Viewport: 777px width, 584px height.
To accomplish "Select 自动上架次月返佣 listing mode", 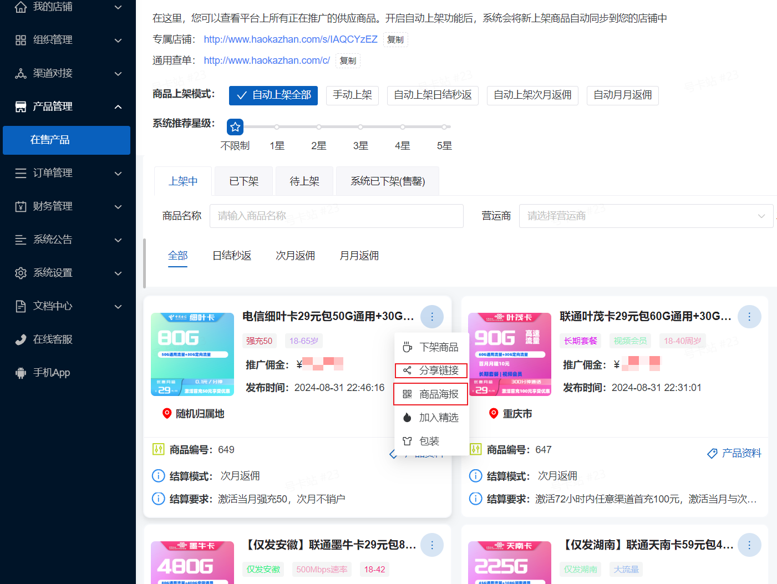I will click(x=532, y=95).
